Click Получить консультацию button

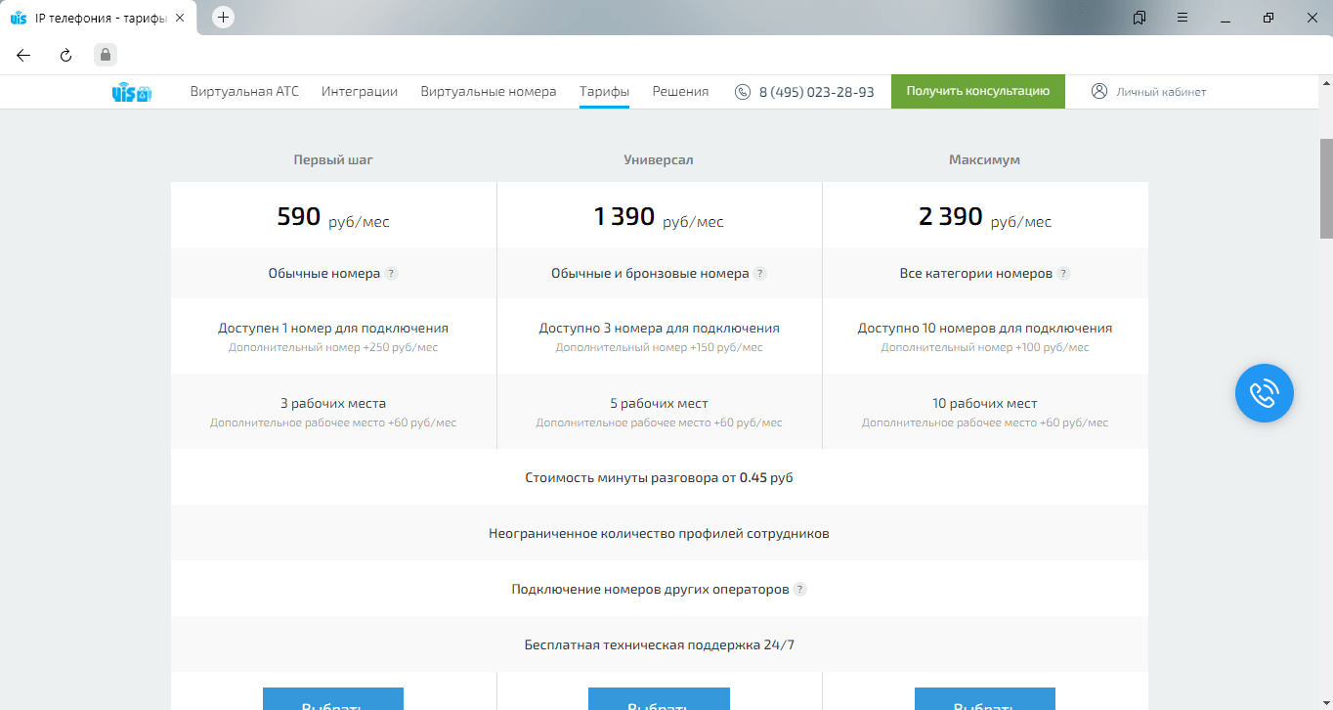pyautogui.click(x=978, y=91)
